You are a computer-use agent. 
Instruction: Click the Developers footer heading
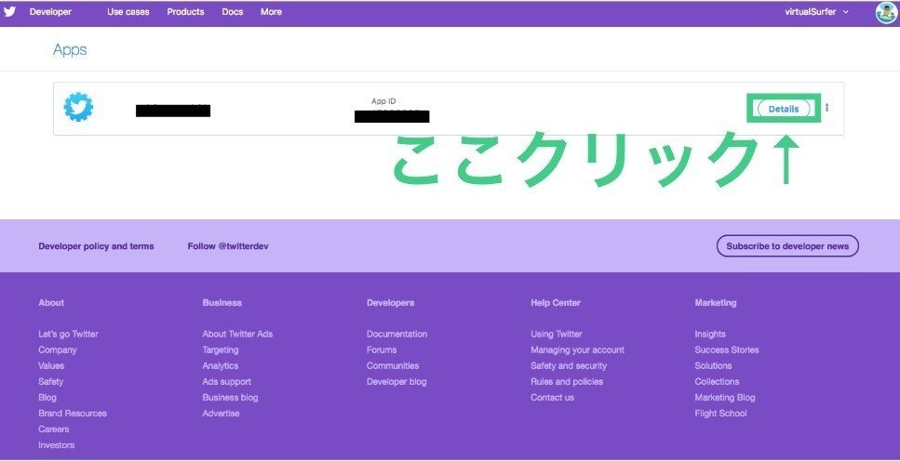point(390,303)
